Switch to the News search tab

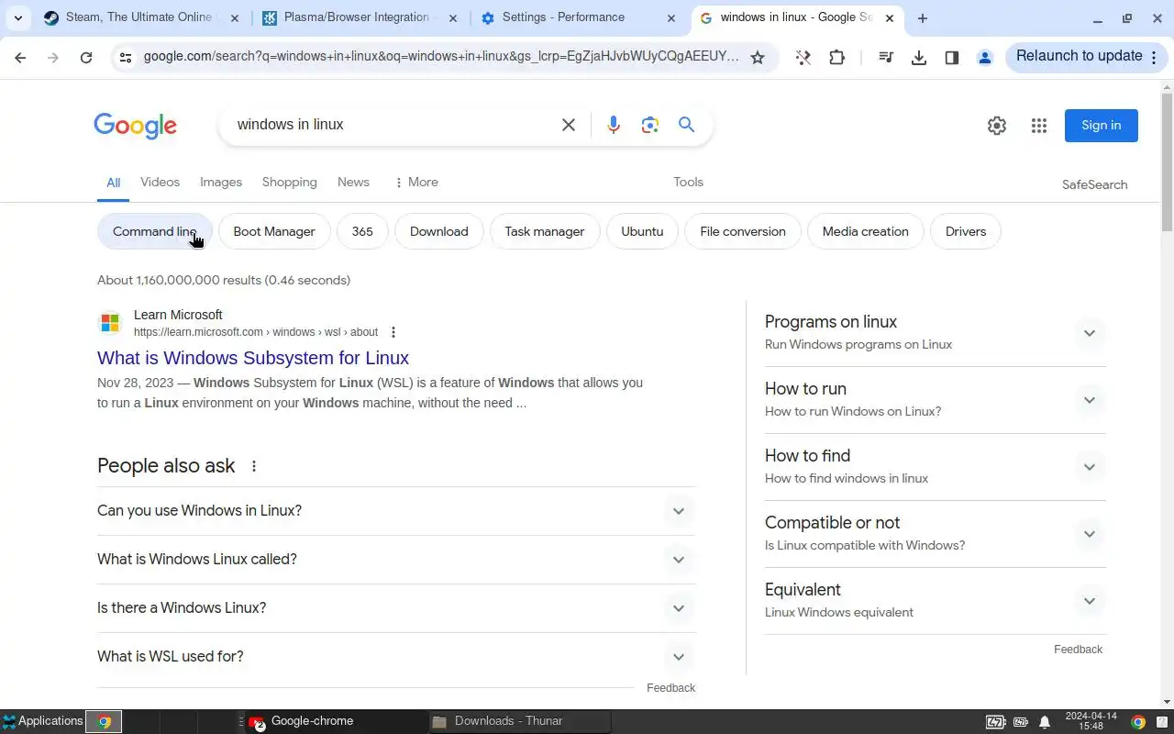pyautogui.click(x=353, y=183)
